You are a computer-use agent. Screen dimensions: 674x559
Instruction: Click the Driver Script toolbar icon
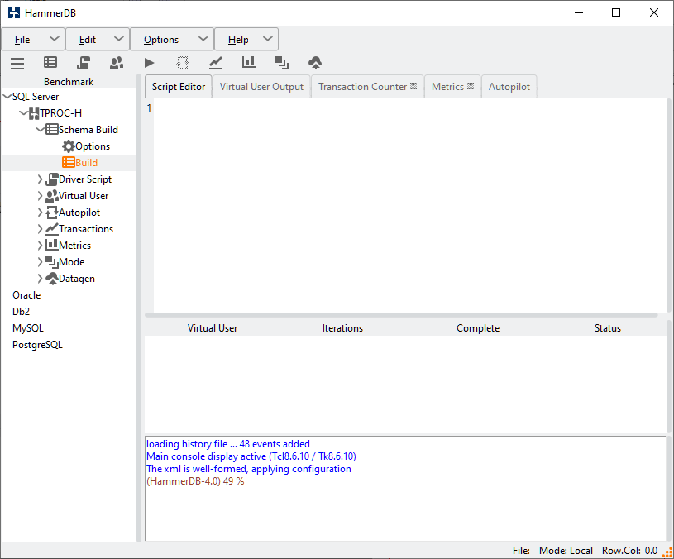point(84,63)
